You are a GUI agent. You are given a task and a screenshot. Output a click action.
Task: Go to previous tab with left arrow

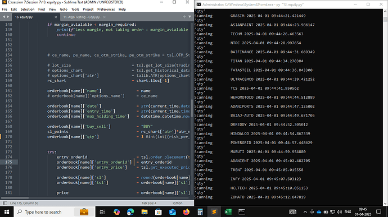(x=4, y=17)
